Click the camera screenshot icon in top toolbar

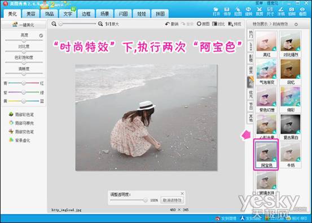tap(292, 11)
